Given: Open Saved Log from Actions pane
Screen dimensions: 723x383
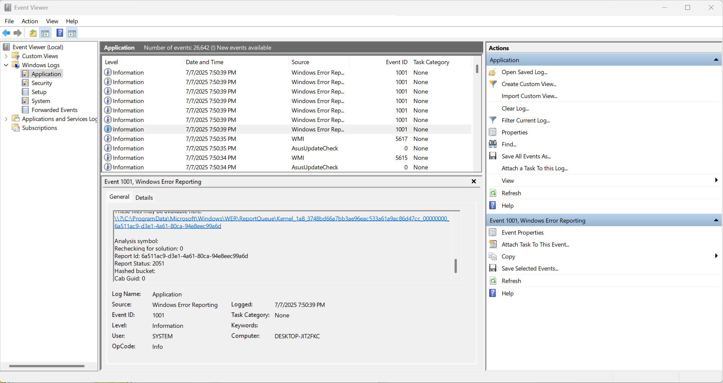Looking at the screenshot, I should pos(524,72).
